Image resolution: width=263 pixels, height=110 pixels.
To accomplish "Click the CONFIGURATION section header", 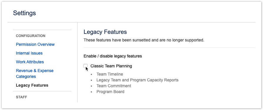I will click(31, 36).
